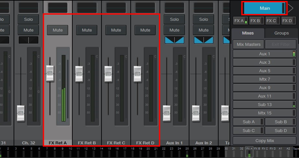Solo the Aux In 1 channel
The width and height of the screenshot is (299, 158).
[x=174, y=19]
